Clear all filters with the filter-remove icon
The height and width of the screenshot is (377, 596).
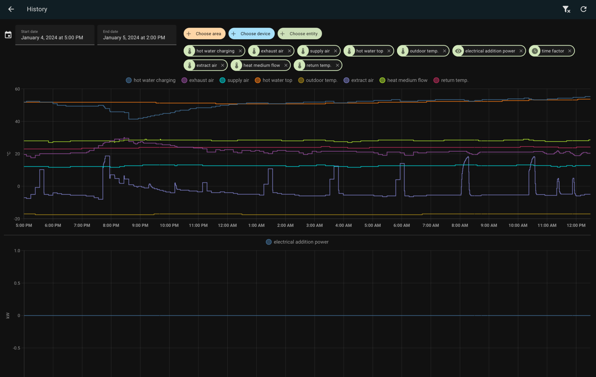point(566,9)
